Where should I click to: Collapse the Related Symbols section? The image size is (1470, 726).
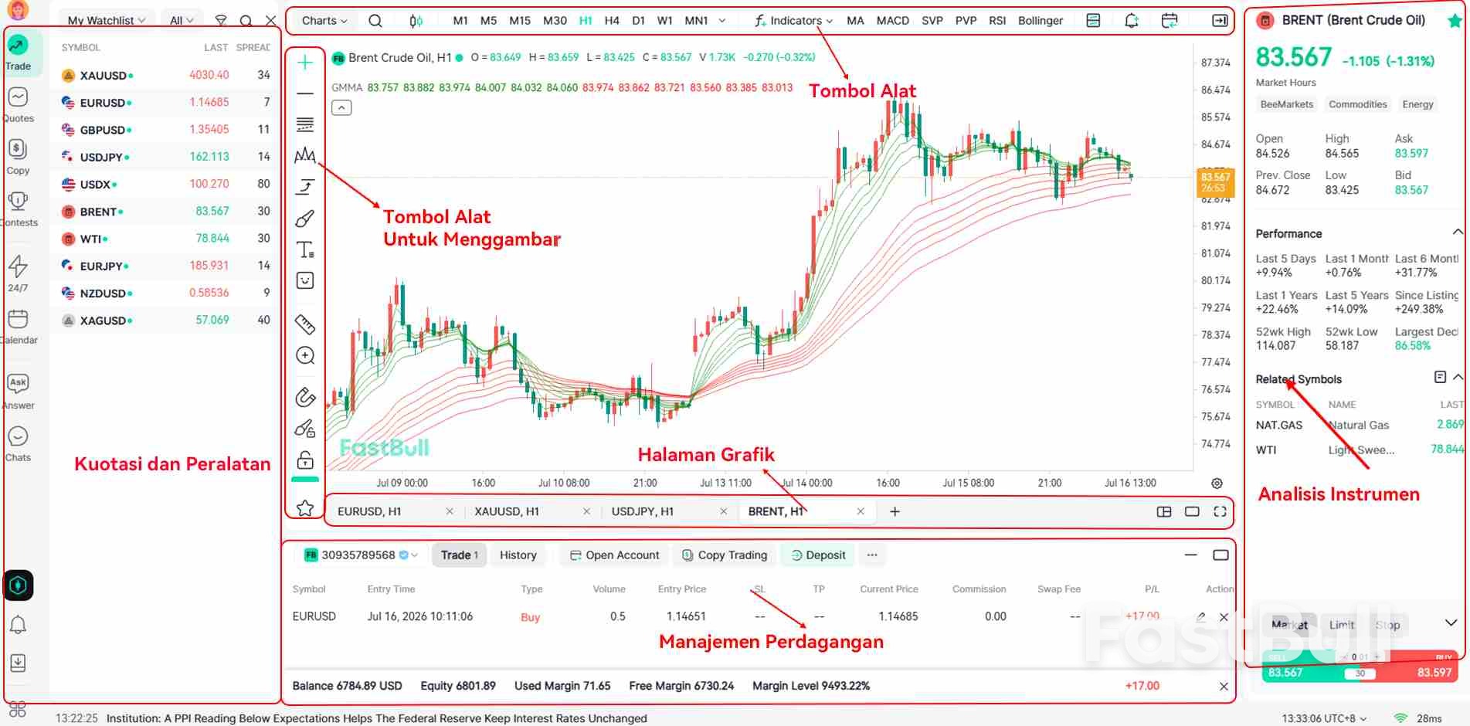click(1458, 378)
